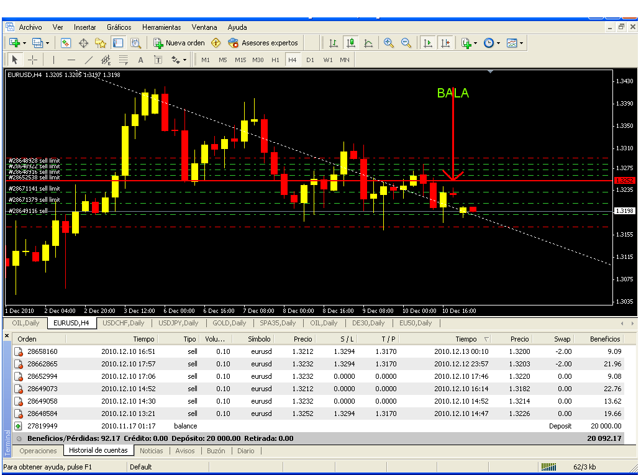Sort by the Beneficios column header
Viewport: 641px width, 475px height.
point(604,339)
